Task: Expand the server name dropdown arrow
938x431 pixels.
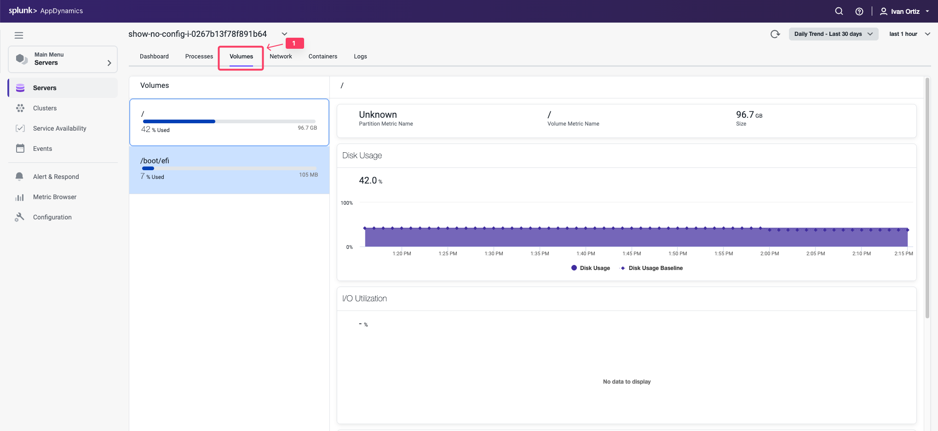Action: (x=284, y=34)
